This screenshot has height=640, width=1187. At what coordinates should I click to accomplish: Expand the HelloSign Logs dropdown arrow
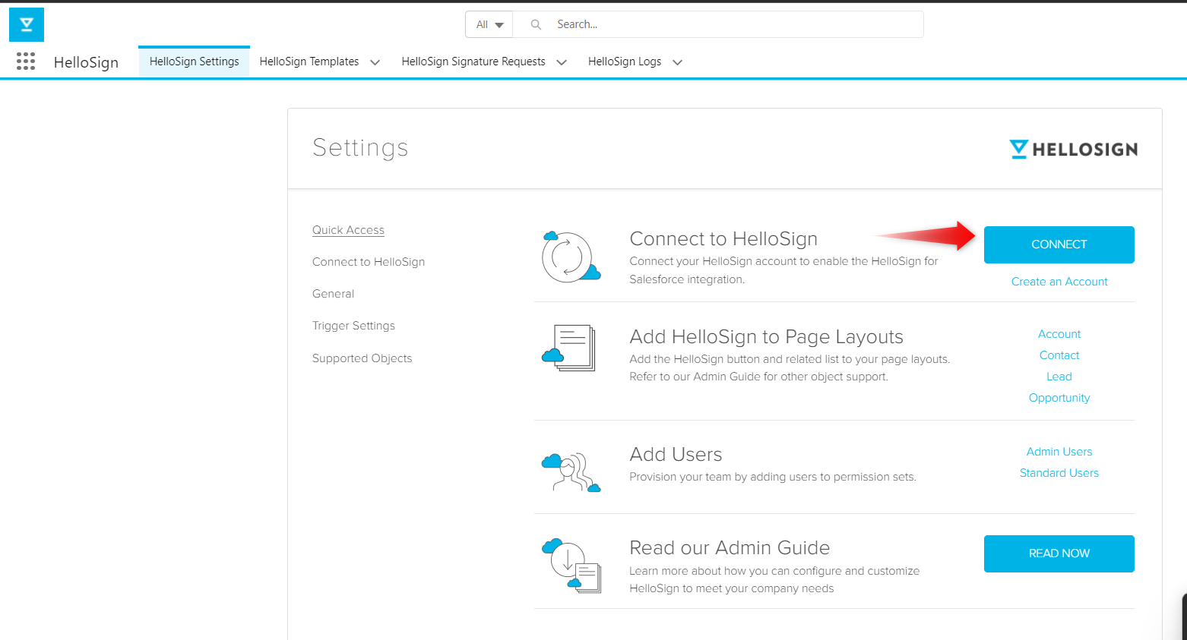click(677, 62)
